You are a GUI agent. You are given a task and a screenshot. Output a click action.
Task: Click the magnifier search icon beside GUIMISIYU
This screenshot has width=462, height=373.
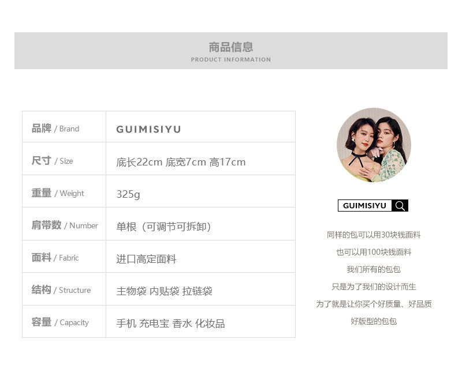[400, 206]
